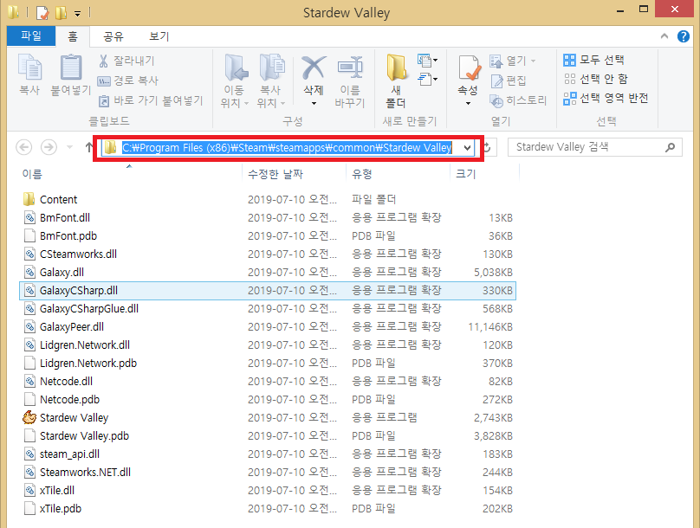Select the Galaxy.dll file
The height and width of the screenshot is (528, 700).
coord(268,273)
